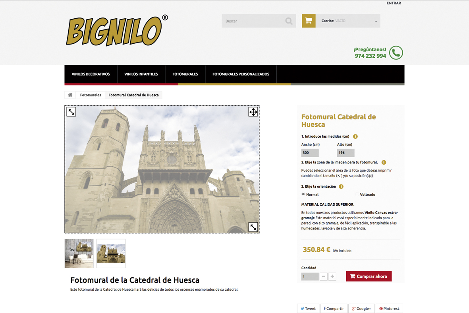Viewport: 469px width, 313px height.
Task: Select the Volteado orientation option
Action: click(357, 194)
